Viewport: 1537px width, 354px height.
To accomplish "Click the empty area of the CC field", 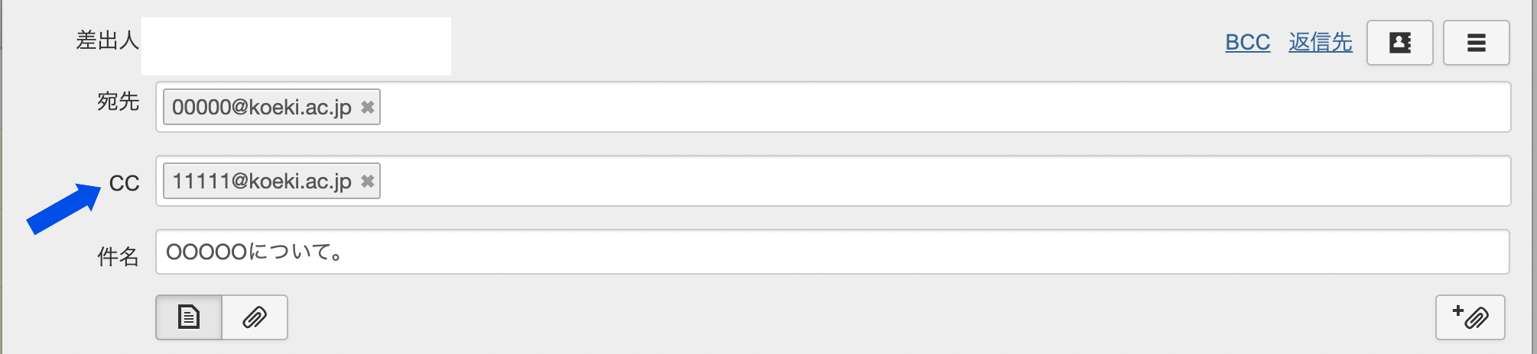I will [x=918, y=182].
